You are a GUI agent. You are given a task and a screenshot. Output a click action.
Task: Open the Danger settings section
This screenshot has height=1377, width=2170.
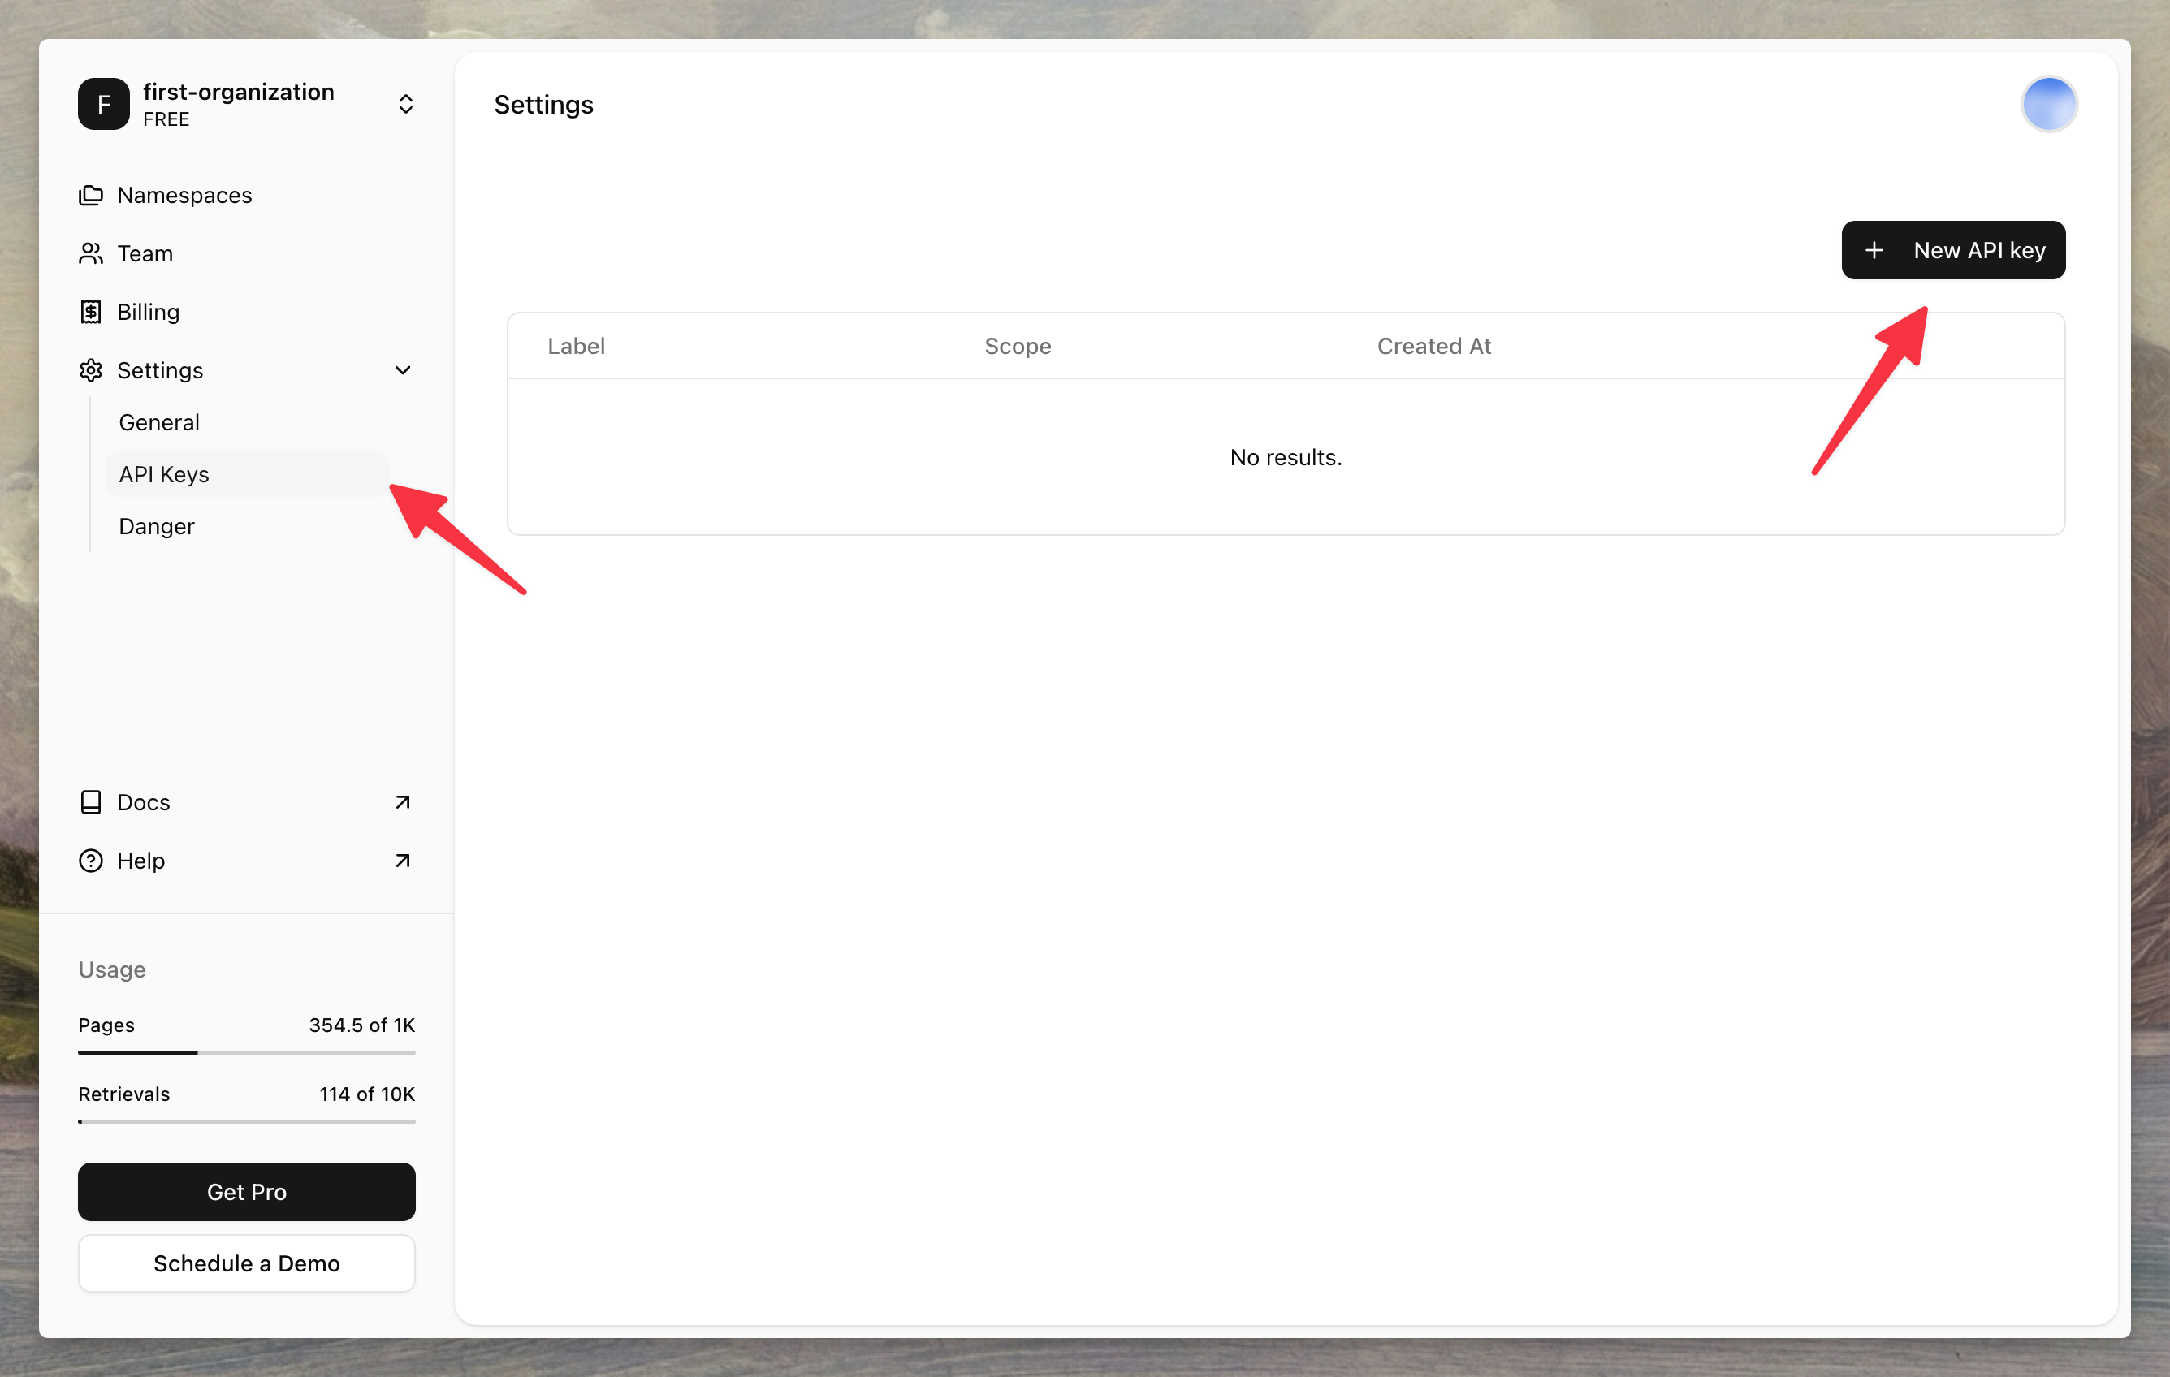(x=156, y=526)
